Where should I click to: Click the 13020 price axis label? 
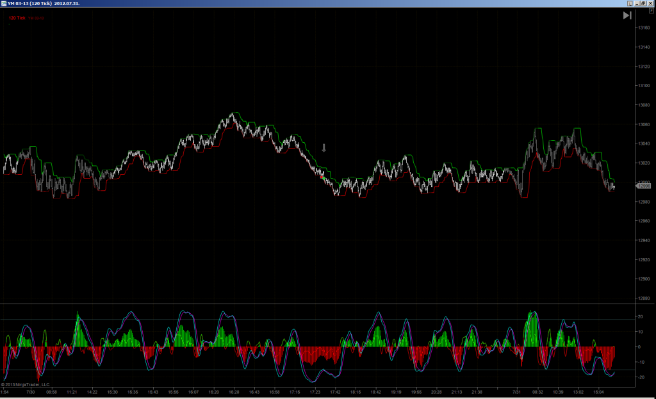coord(644,163)
